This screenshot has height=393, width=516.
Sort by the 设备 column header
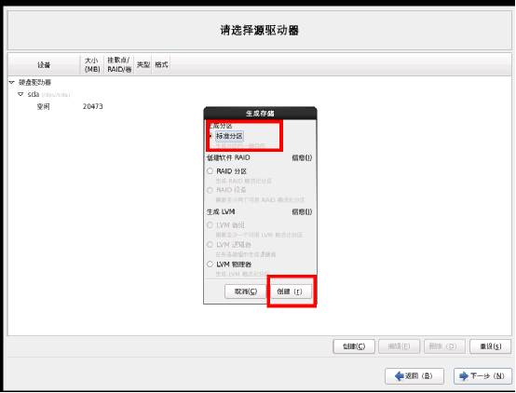(x=44, y=65)
